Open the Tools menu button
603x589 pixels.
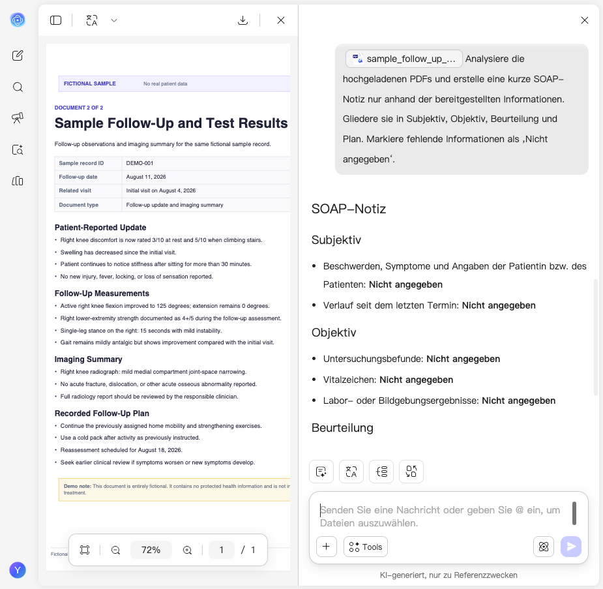coord(365,547)
